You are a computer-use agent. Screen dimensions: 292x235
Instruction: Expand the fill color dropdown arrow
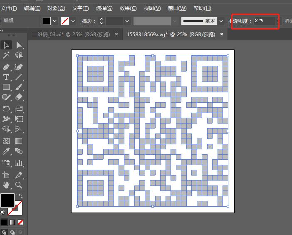point(55,21)
